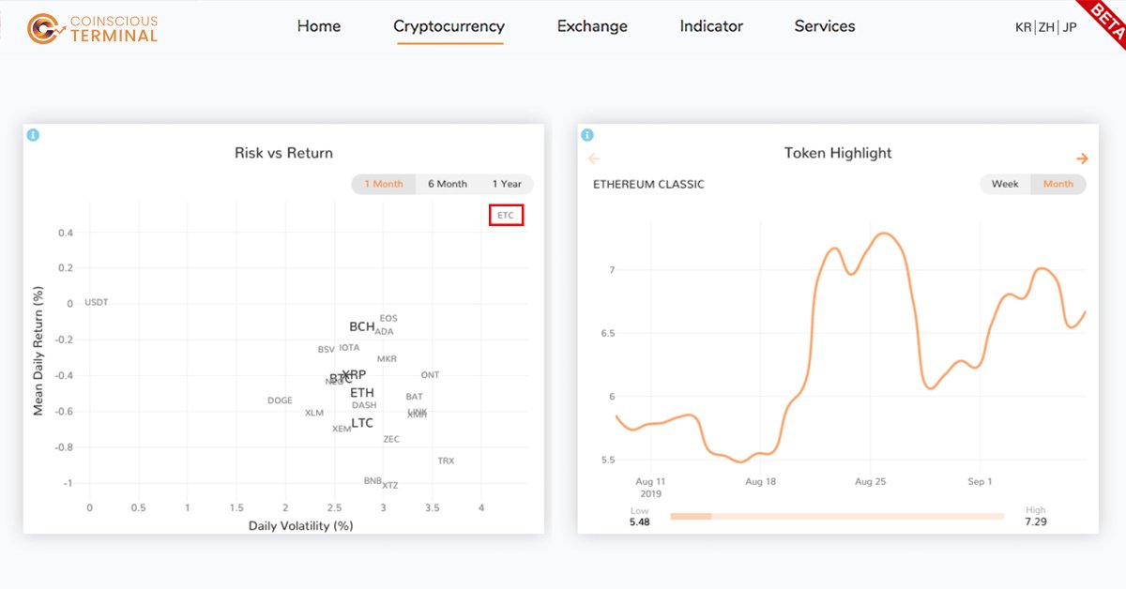Click the Token Highlight title
The width and height of the screenshot is (1126, 589).
(x=838, y=153)
